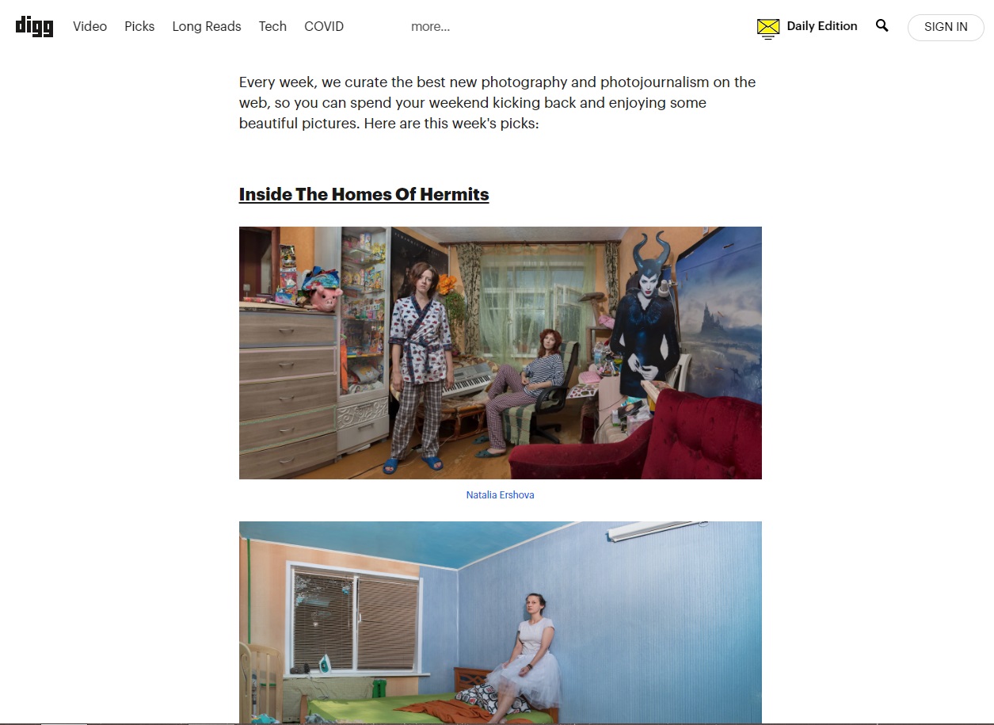
Task: Open Inside The Homes Of Hermits headline
Action: tap(364, 194)
